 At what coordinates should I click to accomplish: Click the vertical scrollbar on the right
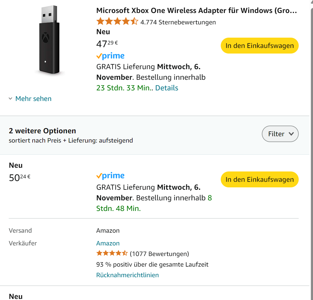tap(311, 148)
